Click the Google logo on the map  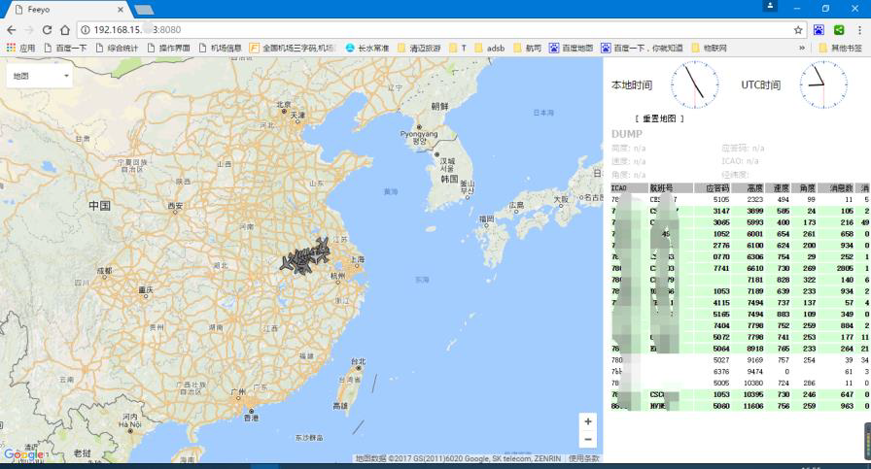click(x=24, y=454)
